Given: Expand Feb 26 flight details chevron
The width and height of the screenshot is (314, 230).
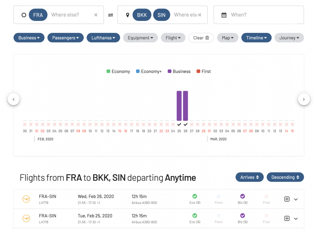Looking at the screenshot, I should pos(296,199).
